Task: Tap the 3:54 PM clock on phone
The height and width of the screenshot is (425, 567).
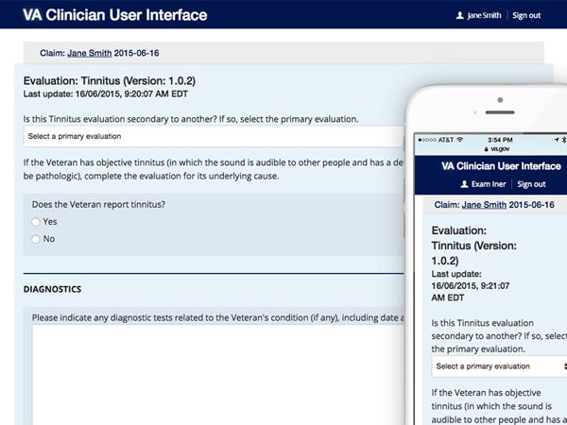Action: click(500, 140)
